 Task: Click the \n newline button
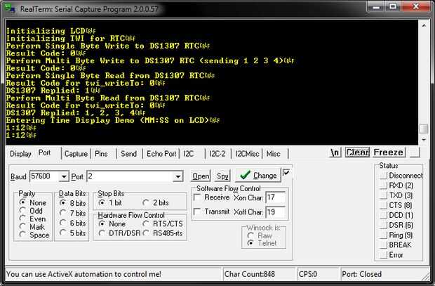tap(335, 152)
